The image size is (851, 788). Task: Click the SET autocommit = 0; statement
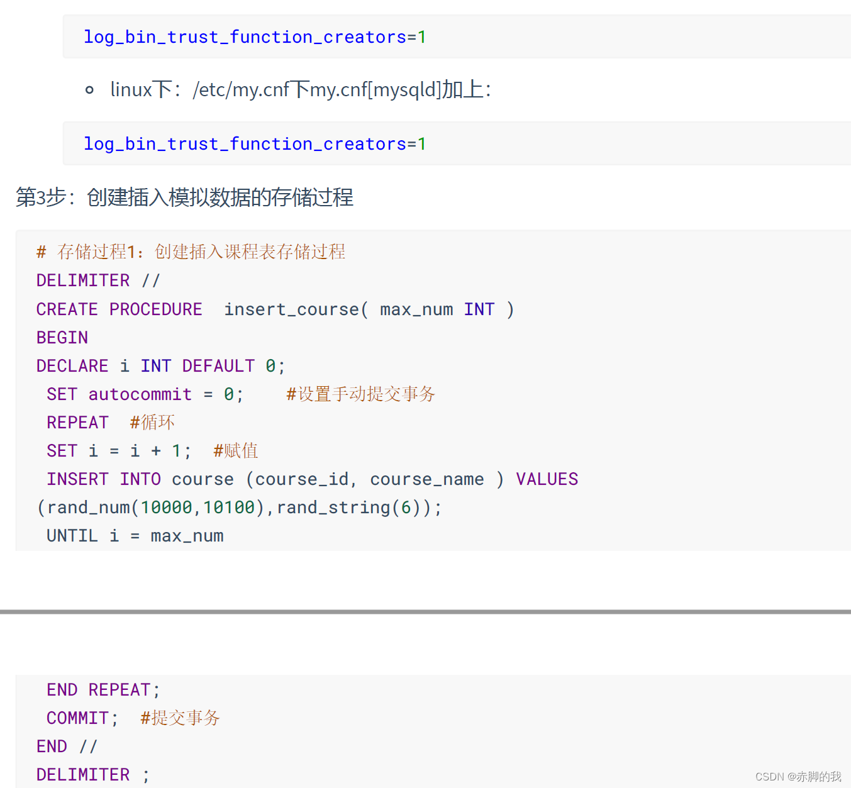145,394
